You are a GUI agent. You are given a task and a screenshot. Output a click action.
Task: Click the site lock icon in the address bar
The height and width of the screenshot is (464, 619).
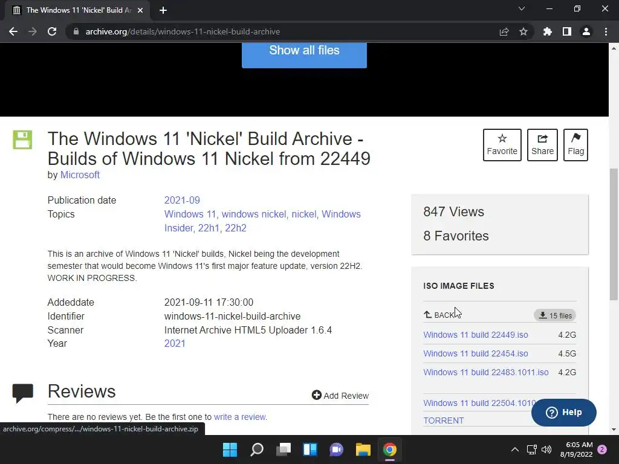pos(76,31)
